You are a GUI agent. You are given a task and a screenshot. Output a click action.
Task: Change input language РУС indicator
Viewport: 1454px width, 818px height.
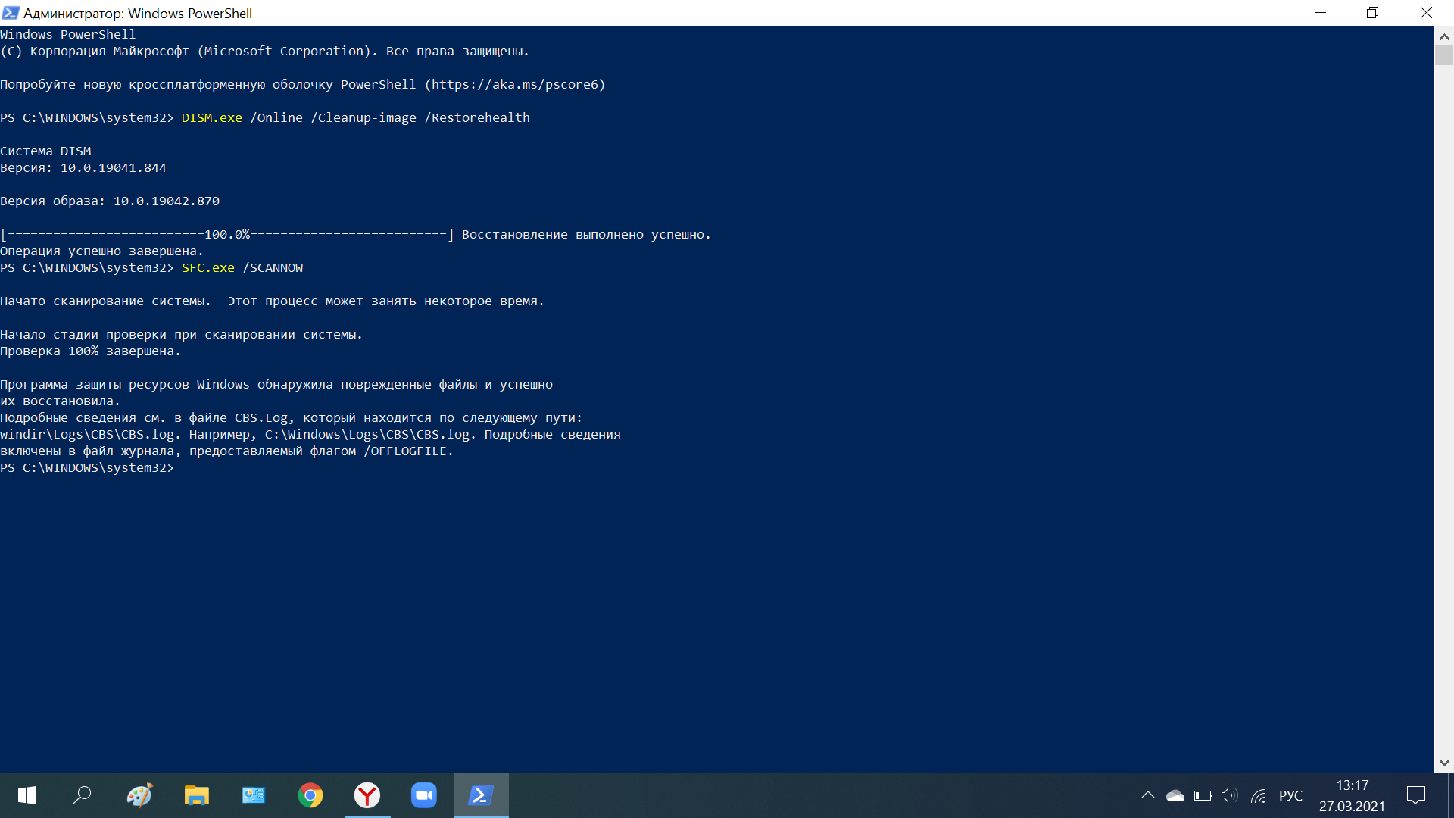click(x=1290, y=795)
